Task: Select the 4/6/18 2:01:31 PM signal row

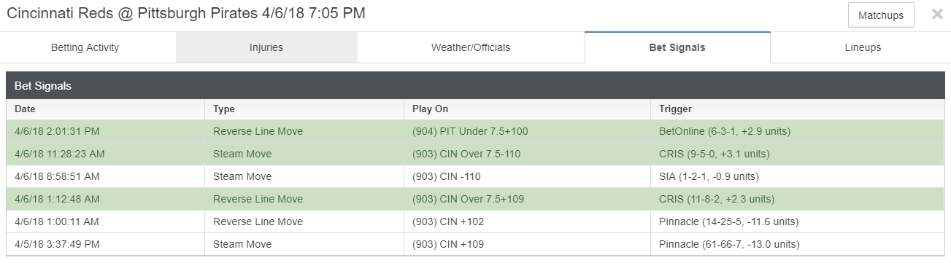Action: [x=475, y=132]
